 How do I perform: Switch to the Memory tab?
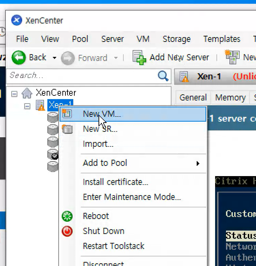(x=230, y=97)
